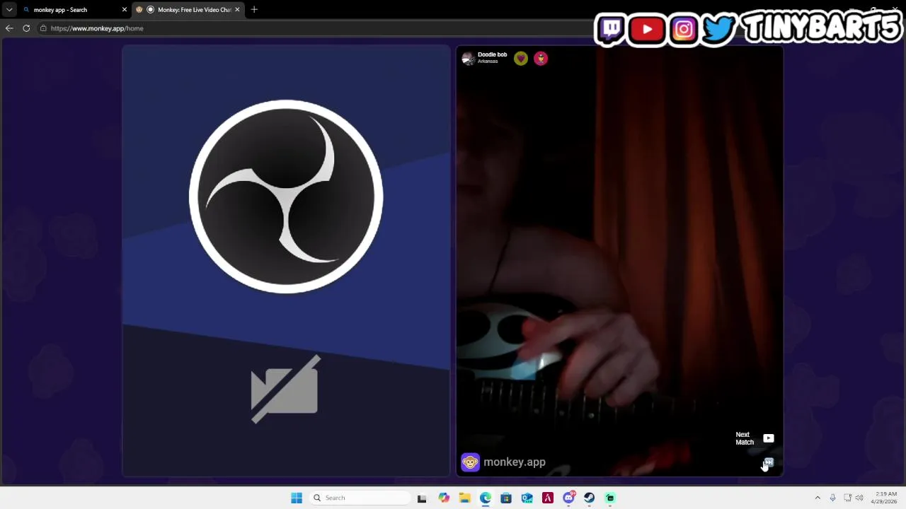This screenshot has width=906, height=509.
Task: Click the Arkansas location text
Action: [488, 62]
